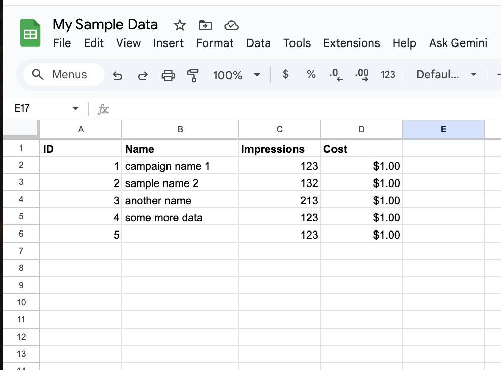Click Ask Gemini
The height and width of the screenshot is (370, 501).
pyautogui.click(x=458, y=43)
